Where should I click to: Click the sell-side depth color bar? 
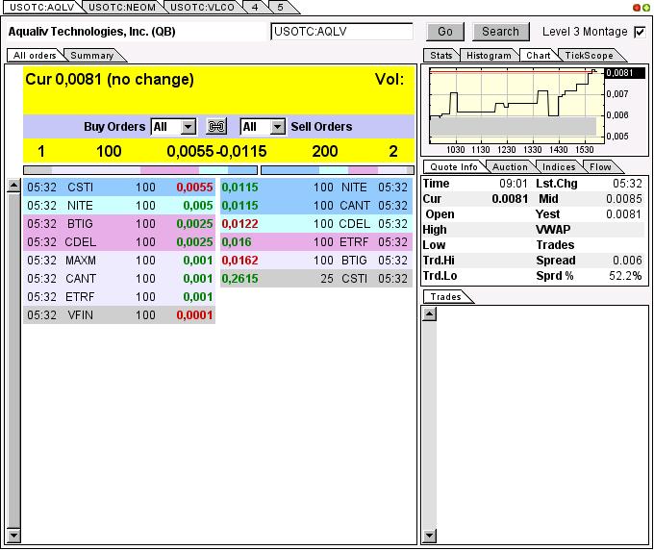[338, 170]
